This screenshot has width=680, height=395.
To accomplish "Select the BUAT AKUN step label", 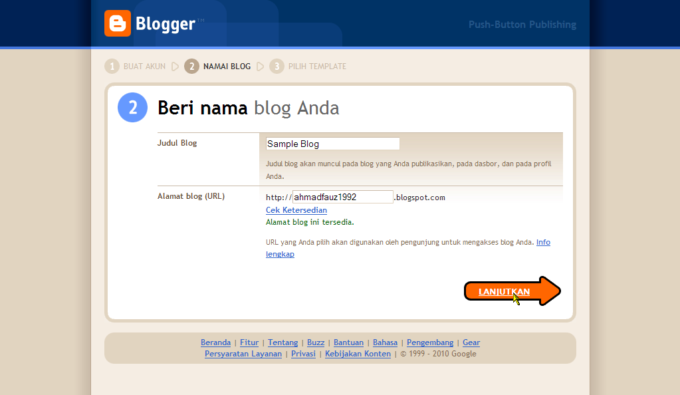I will 144,66.
